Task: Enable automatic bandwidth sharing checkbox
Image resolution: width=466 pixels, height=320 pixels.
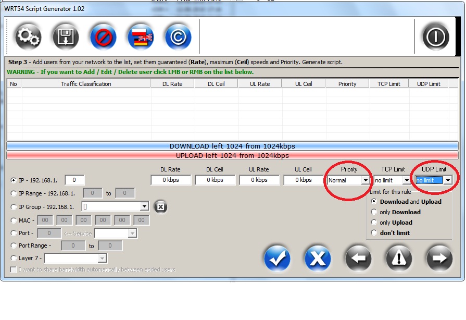Action: pyautogui.click(x=13, y=269)
